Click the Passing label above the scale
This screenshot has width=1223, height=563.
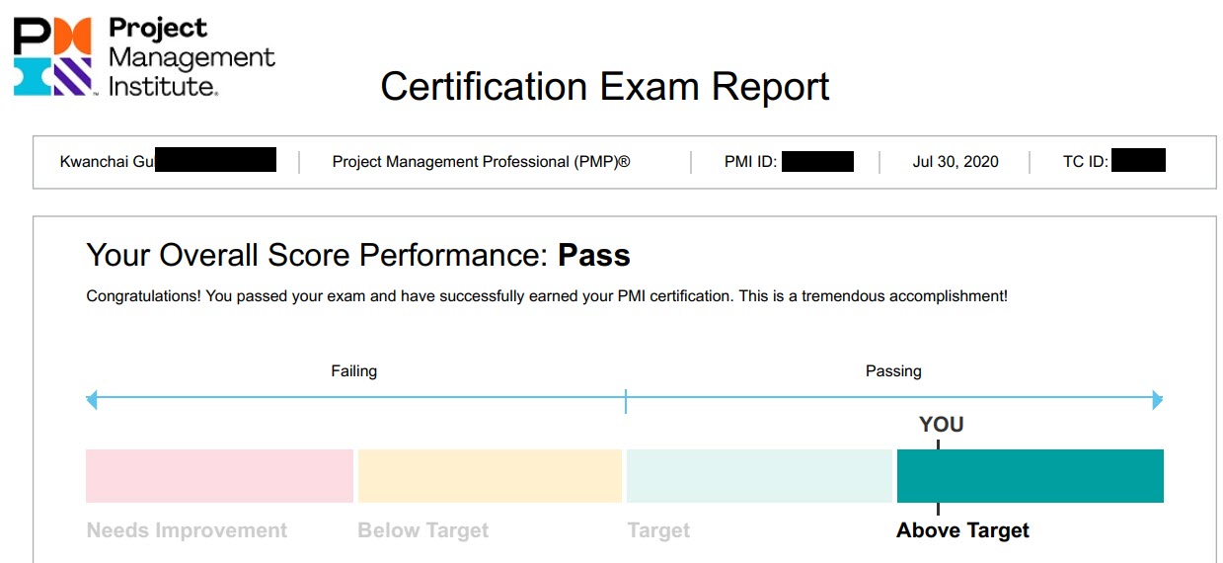(x=893, y=371)
